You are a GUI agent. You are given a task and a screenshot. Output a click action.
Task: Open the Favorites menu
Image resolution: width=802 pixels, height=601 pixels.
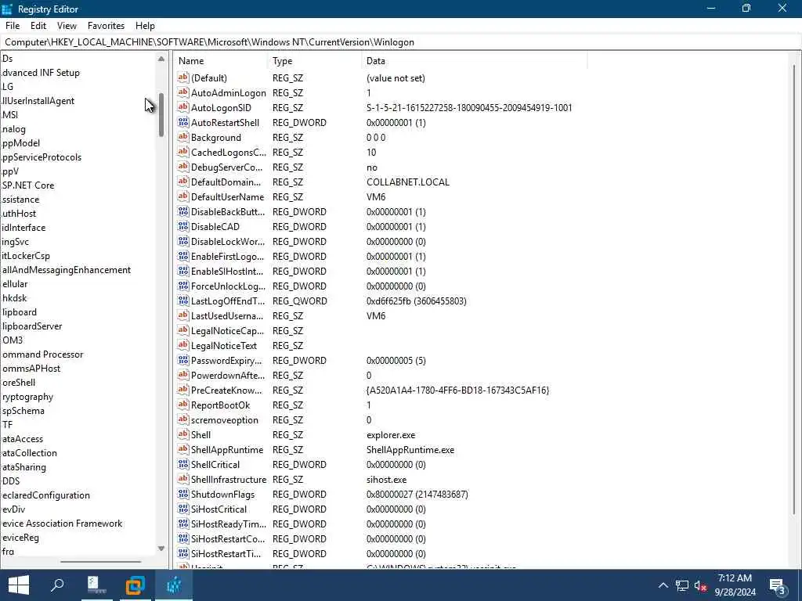tap(106, 26)
